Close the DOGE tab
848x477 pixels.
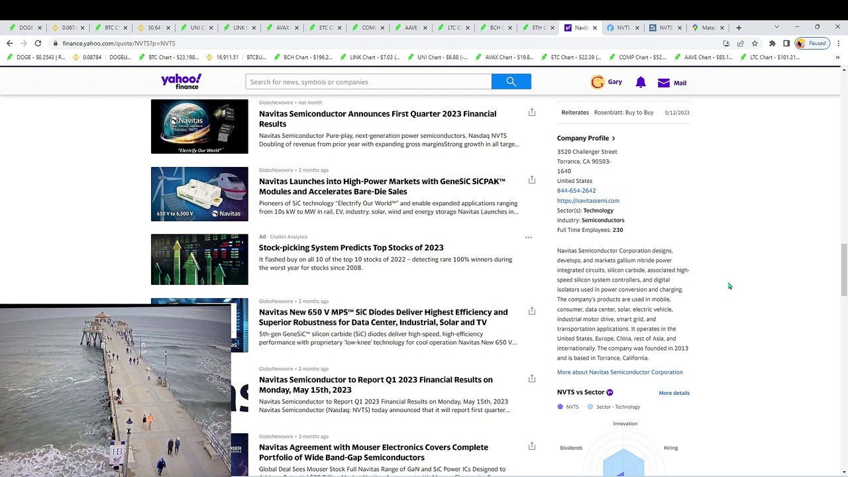point(40,28)
